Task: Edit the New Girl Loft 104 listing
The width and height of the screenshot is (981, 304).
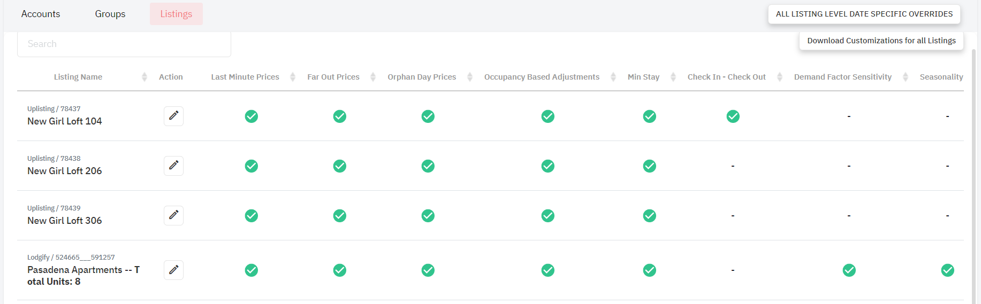Action: [173, 116]
